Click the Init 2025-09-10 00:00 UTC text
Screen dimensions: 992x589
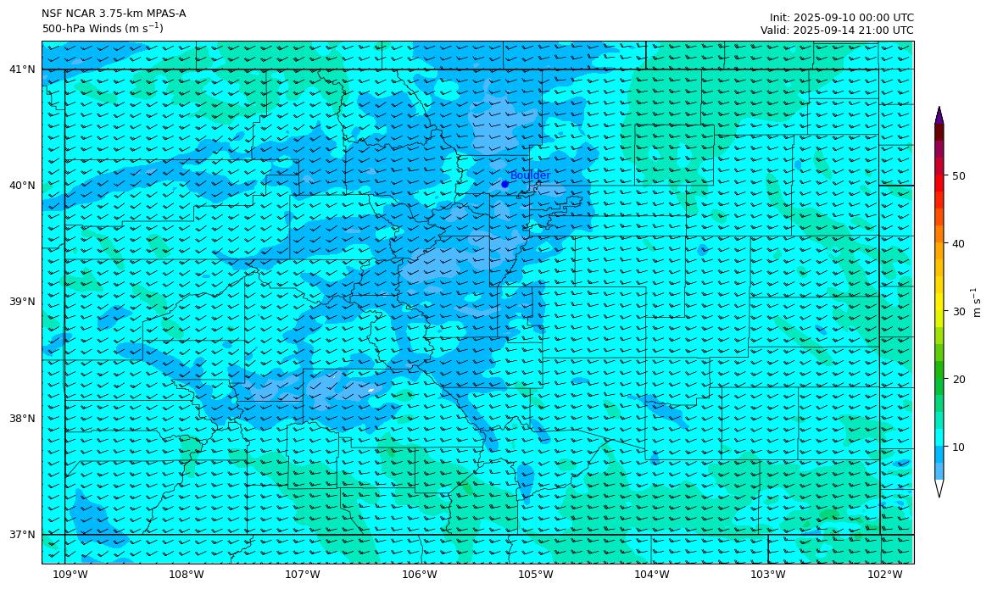pyautogui.click(x=841, y=17)
